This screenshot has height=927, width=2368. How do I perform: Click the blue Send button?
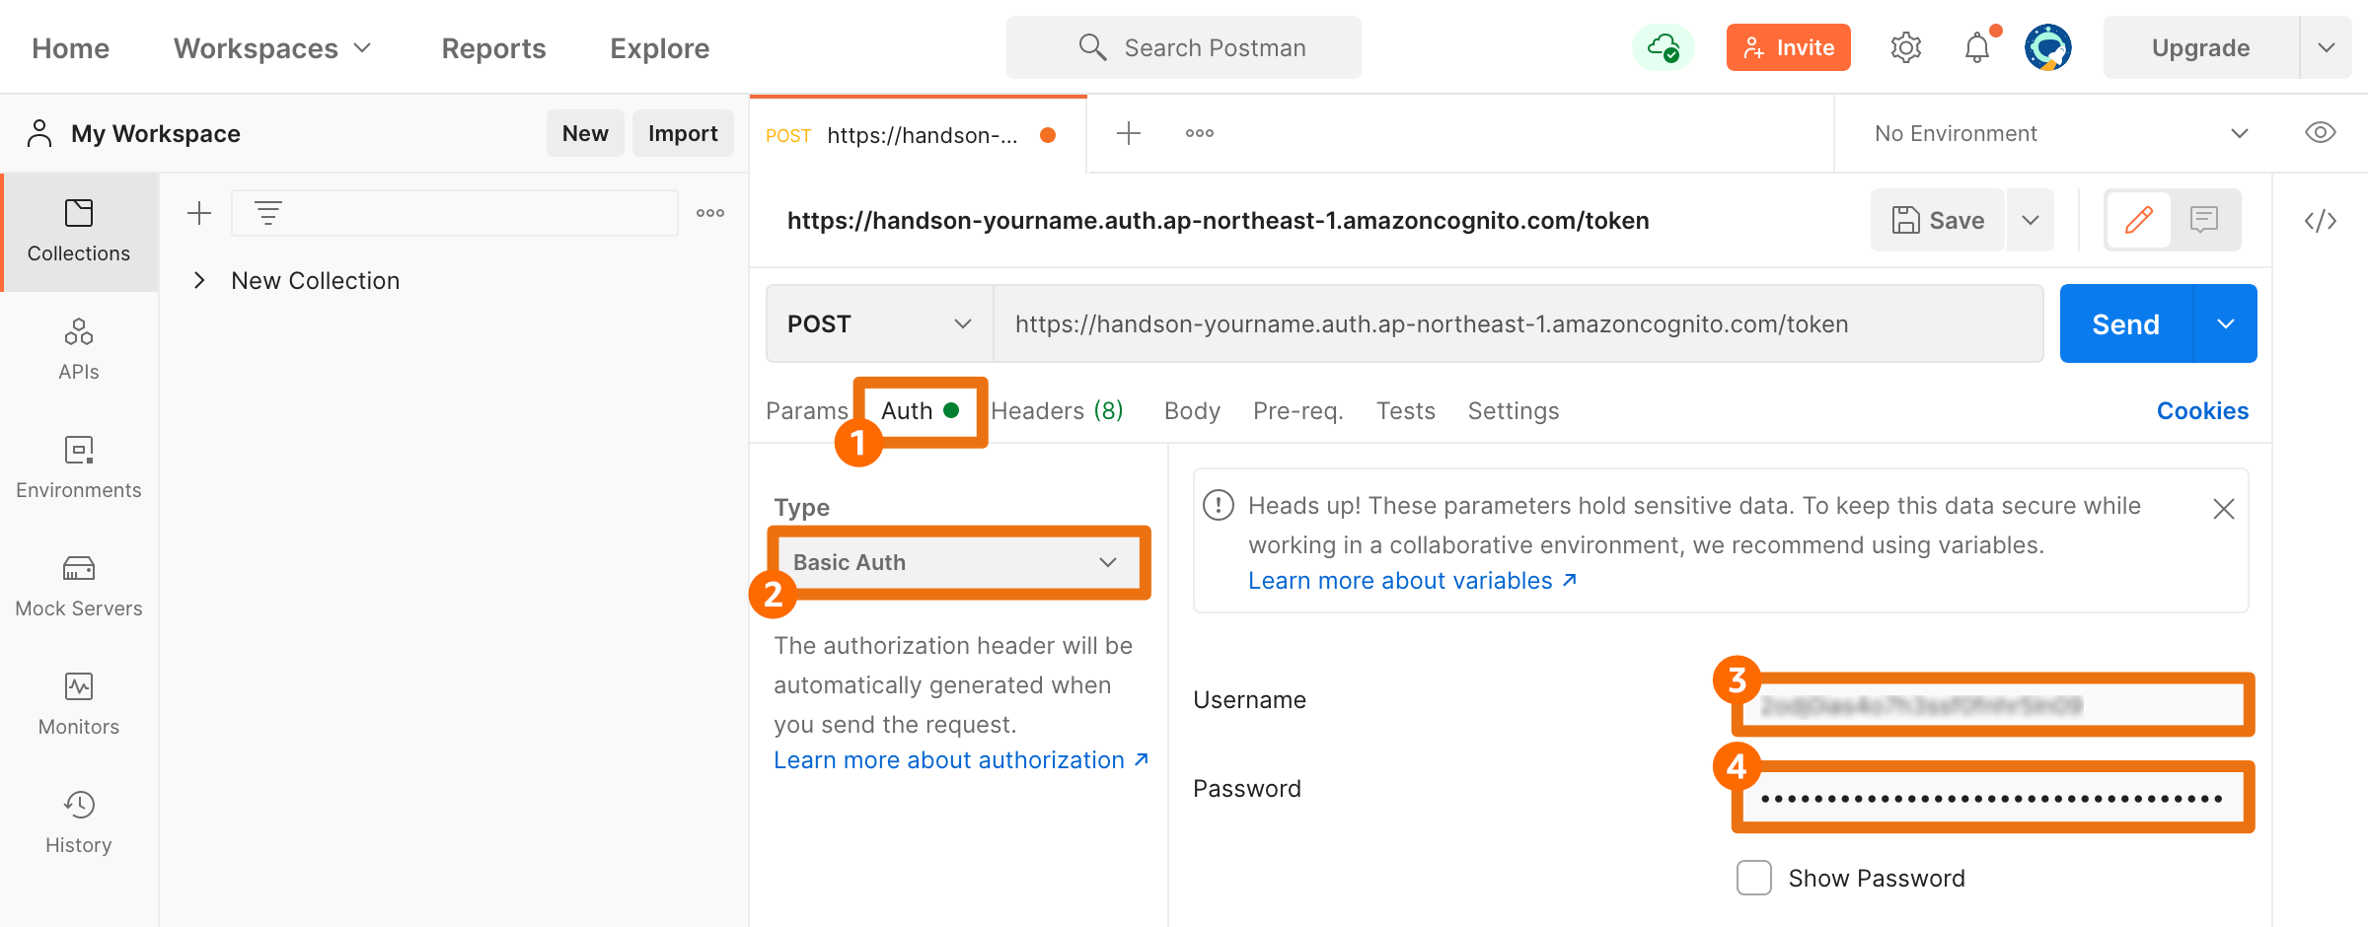[x=2126, y=323]
